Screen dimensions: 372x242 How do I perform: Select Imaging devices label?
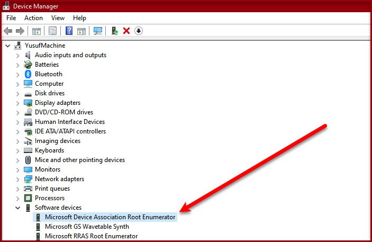click(x=58, y=141)
